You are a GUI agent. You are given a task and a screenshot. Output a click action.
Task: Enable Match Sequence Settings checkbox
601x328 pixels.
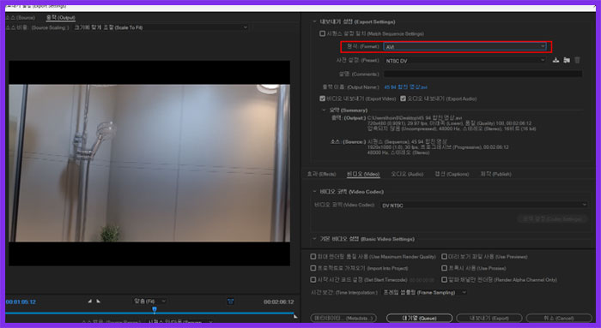(x=322, y=33)
